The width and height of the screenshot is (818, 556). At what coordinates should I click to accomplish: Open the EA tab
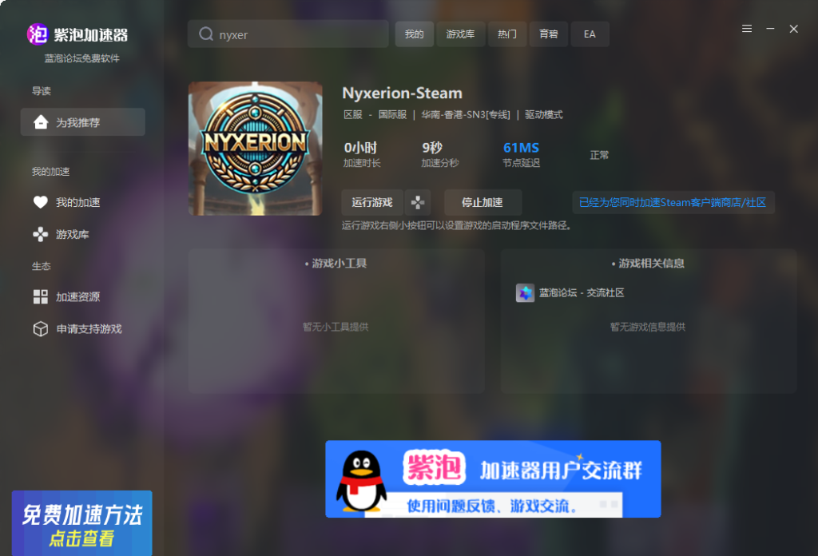(590, 34)
